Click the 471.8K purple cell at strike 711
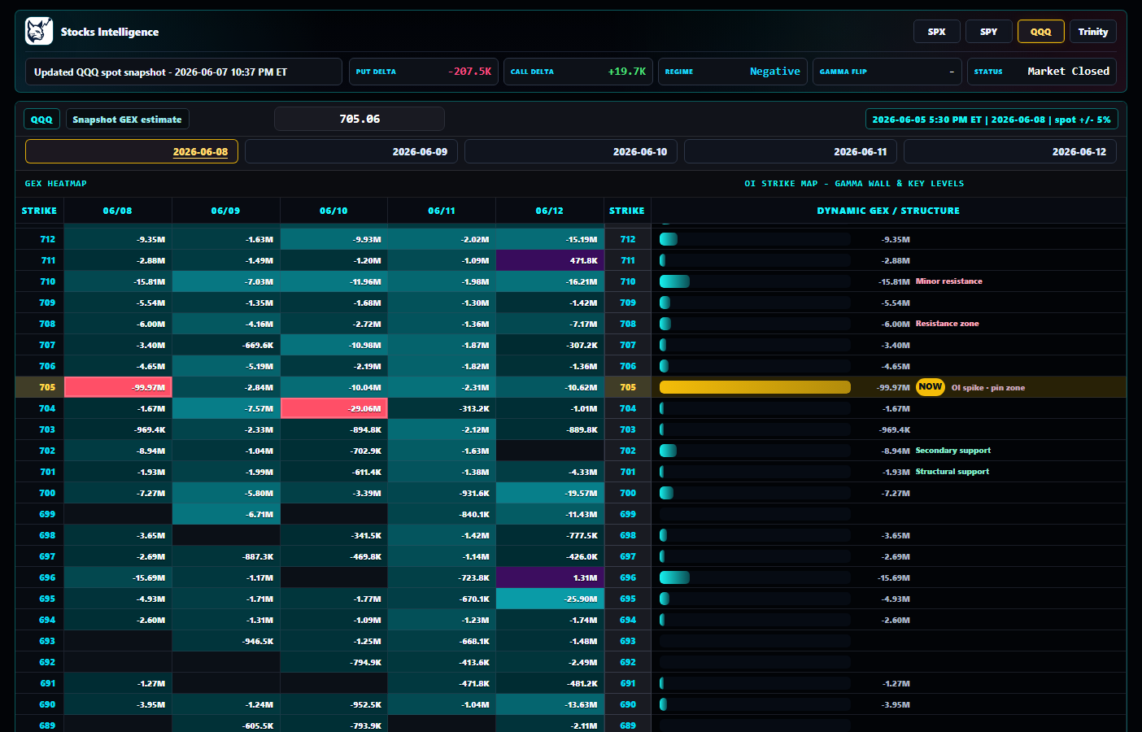Screen dimensions: 1142x732 point(550,260)
